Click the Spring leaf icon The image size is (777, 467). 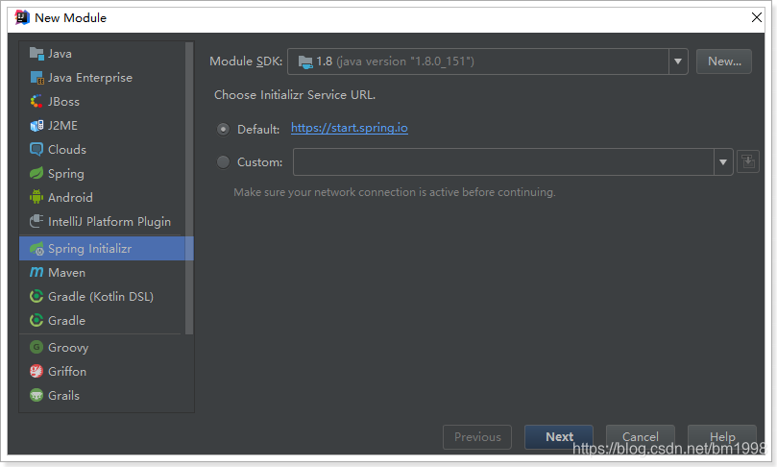coord(36,174)
